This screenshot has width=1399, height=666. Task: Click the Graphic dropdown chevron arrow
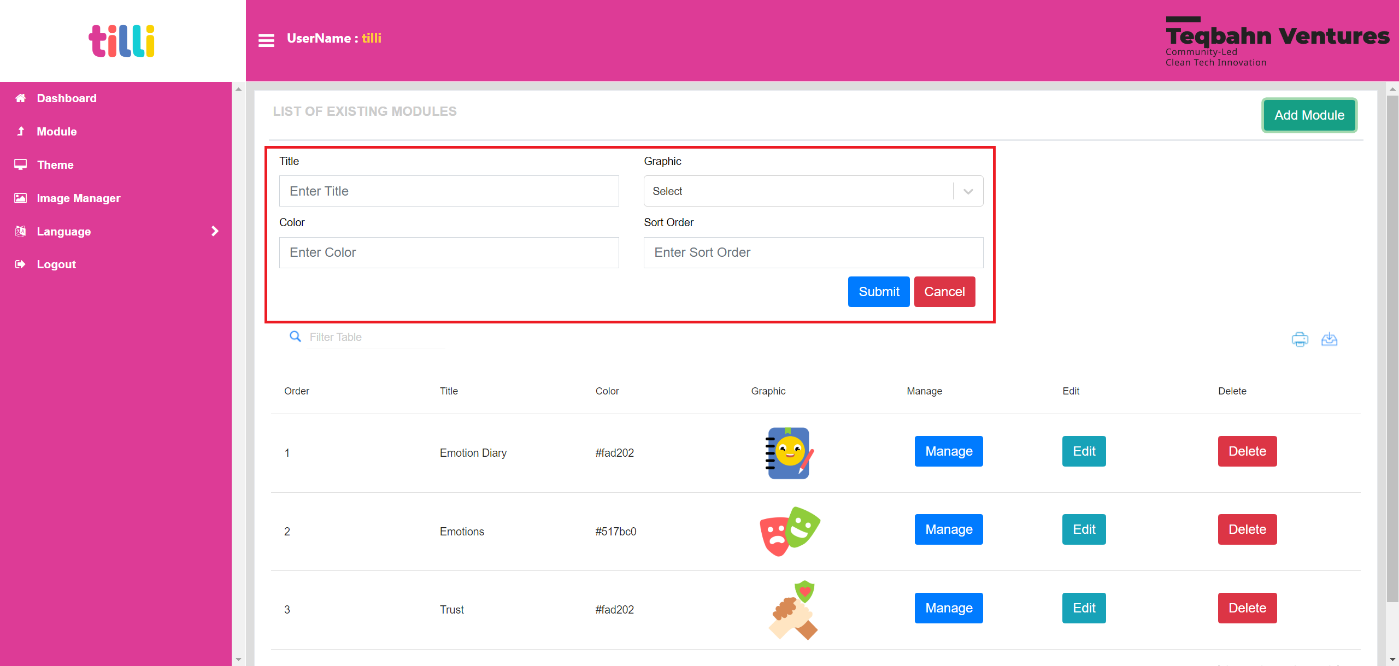(968, 191)
